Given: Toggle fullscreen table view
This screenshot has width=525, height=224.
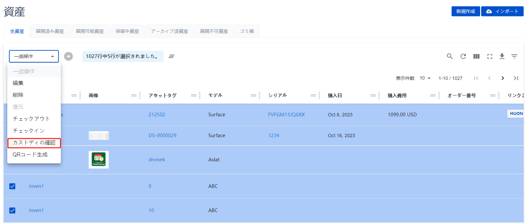Looking at the screenshot, I should (x=489, y=56).
